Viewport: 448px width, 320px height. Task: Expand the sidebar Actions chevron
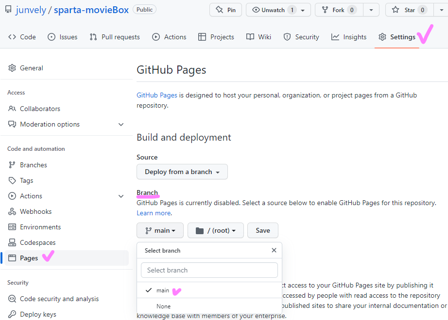[x=121, y=196]
